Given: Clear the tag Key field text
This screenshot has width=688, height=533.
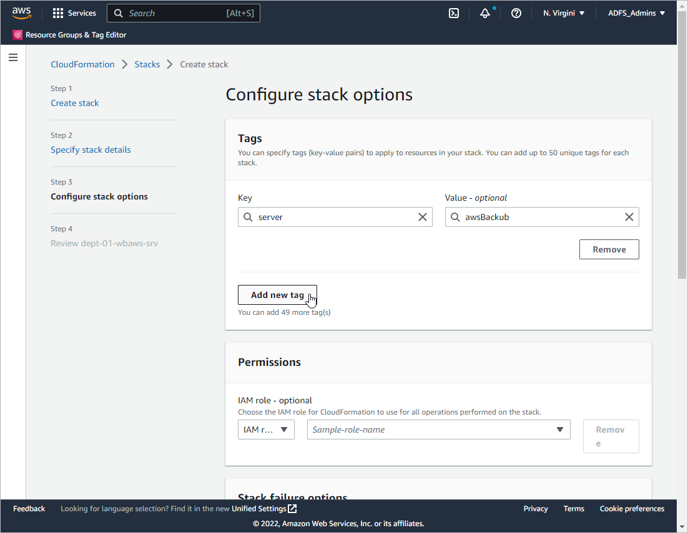Looking at the screenshot, I should click(423, 217).
